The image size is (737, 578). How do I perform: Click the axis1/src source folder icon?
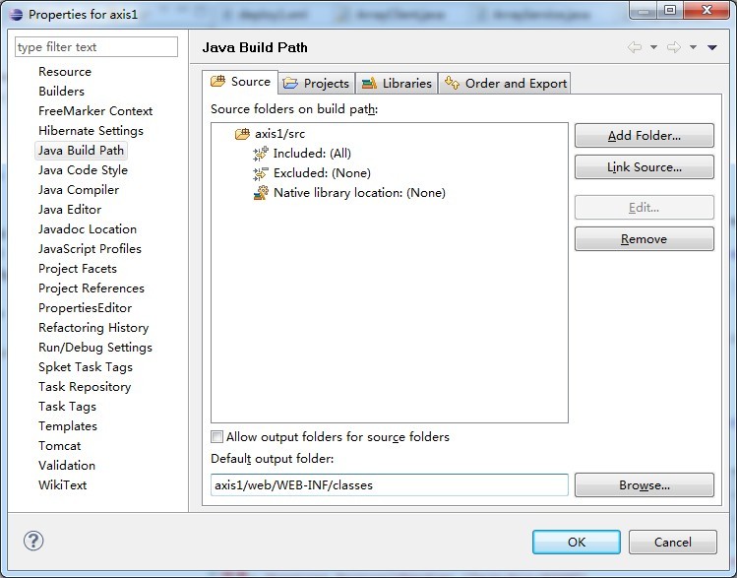(242, 134)
